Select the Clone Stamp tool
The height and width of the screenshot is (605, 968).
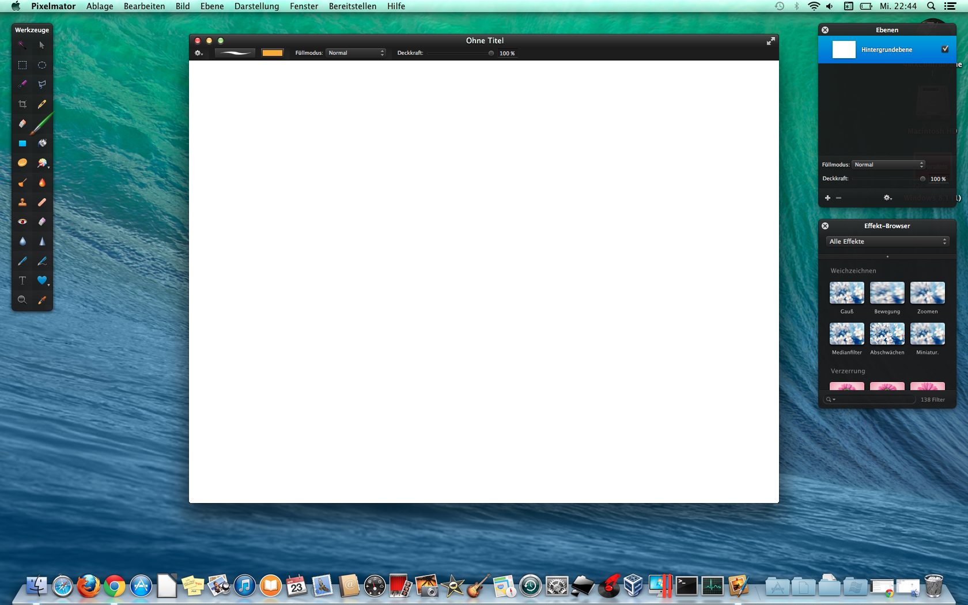pyautogui.click(x=22, y=202)
